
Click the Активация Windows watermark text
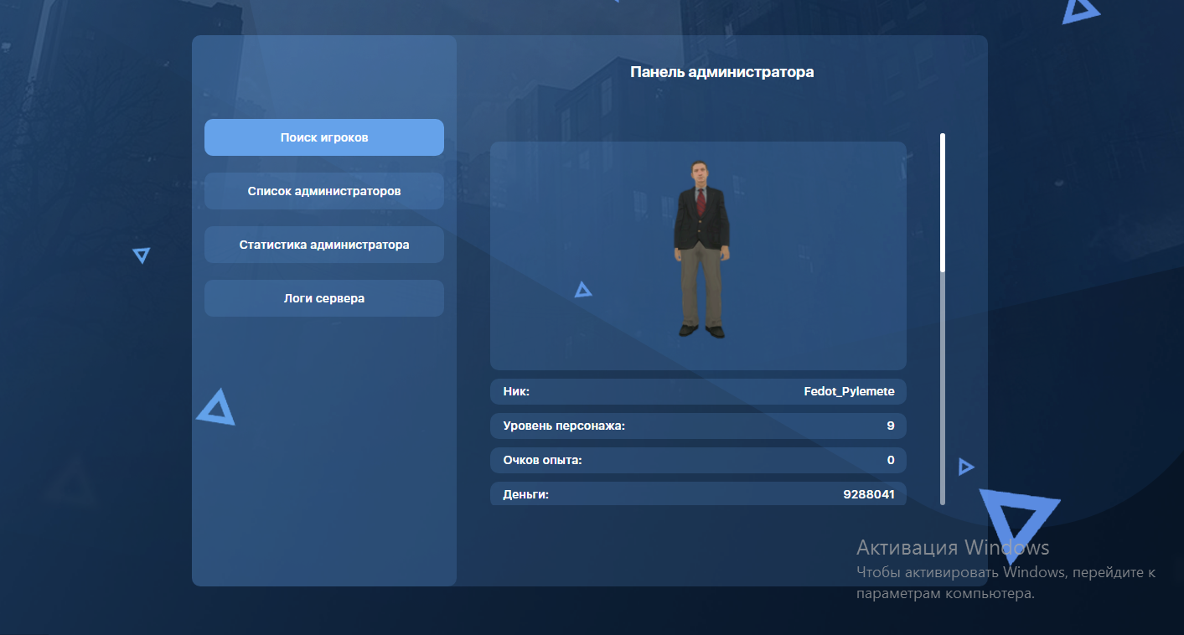tap(952, 548)
